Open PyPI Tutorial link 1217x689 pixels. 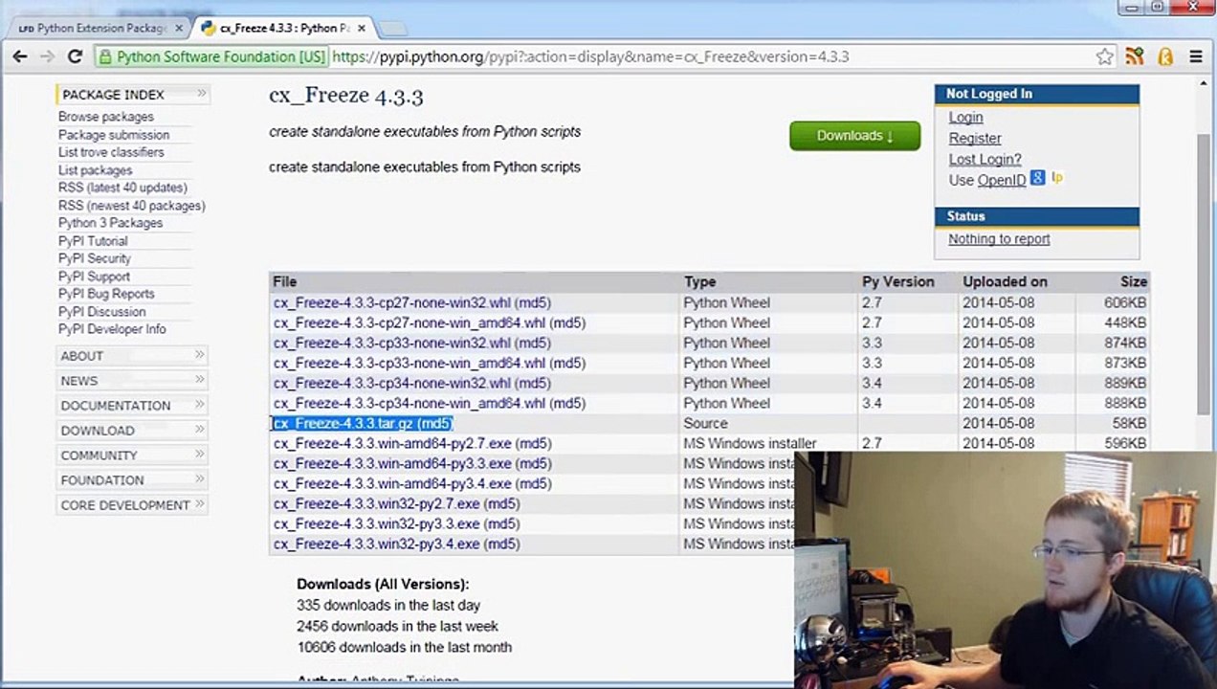(93, 241)
